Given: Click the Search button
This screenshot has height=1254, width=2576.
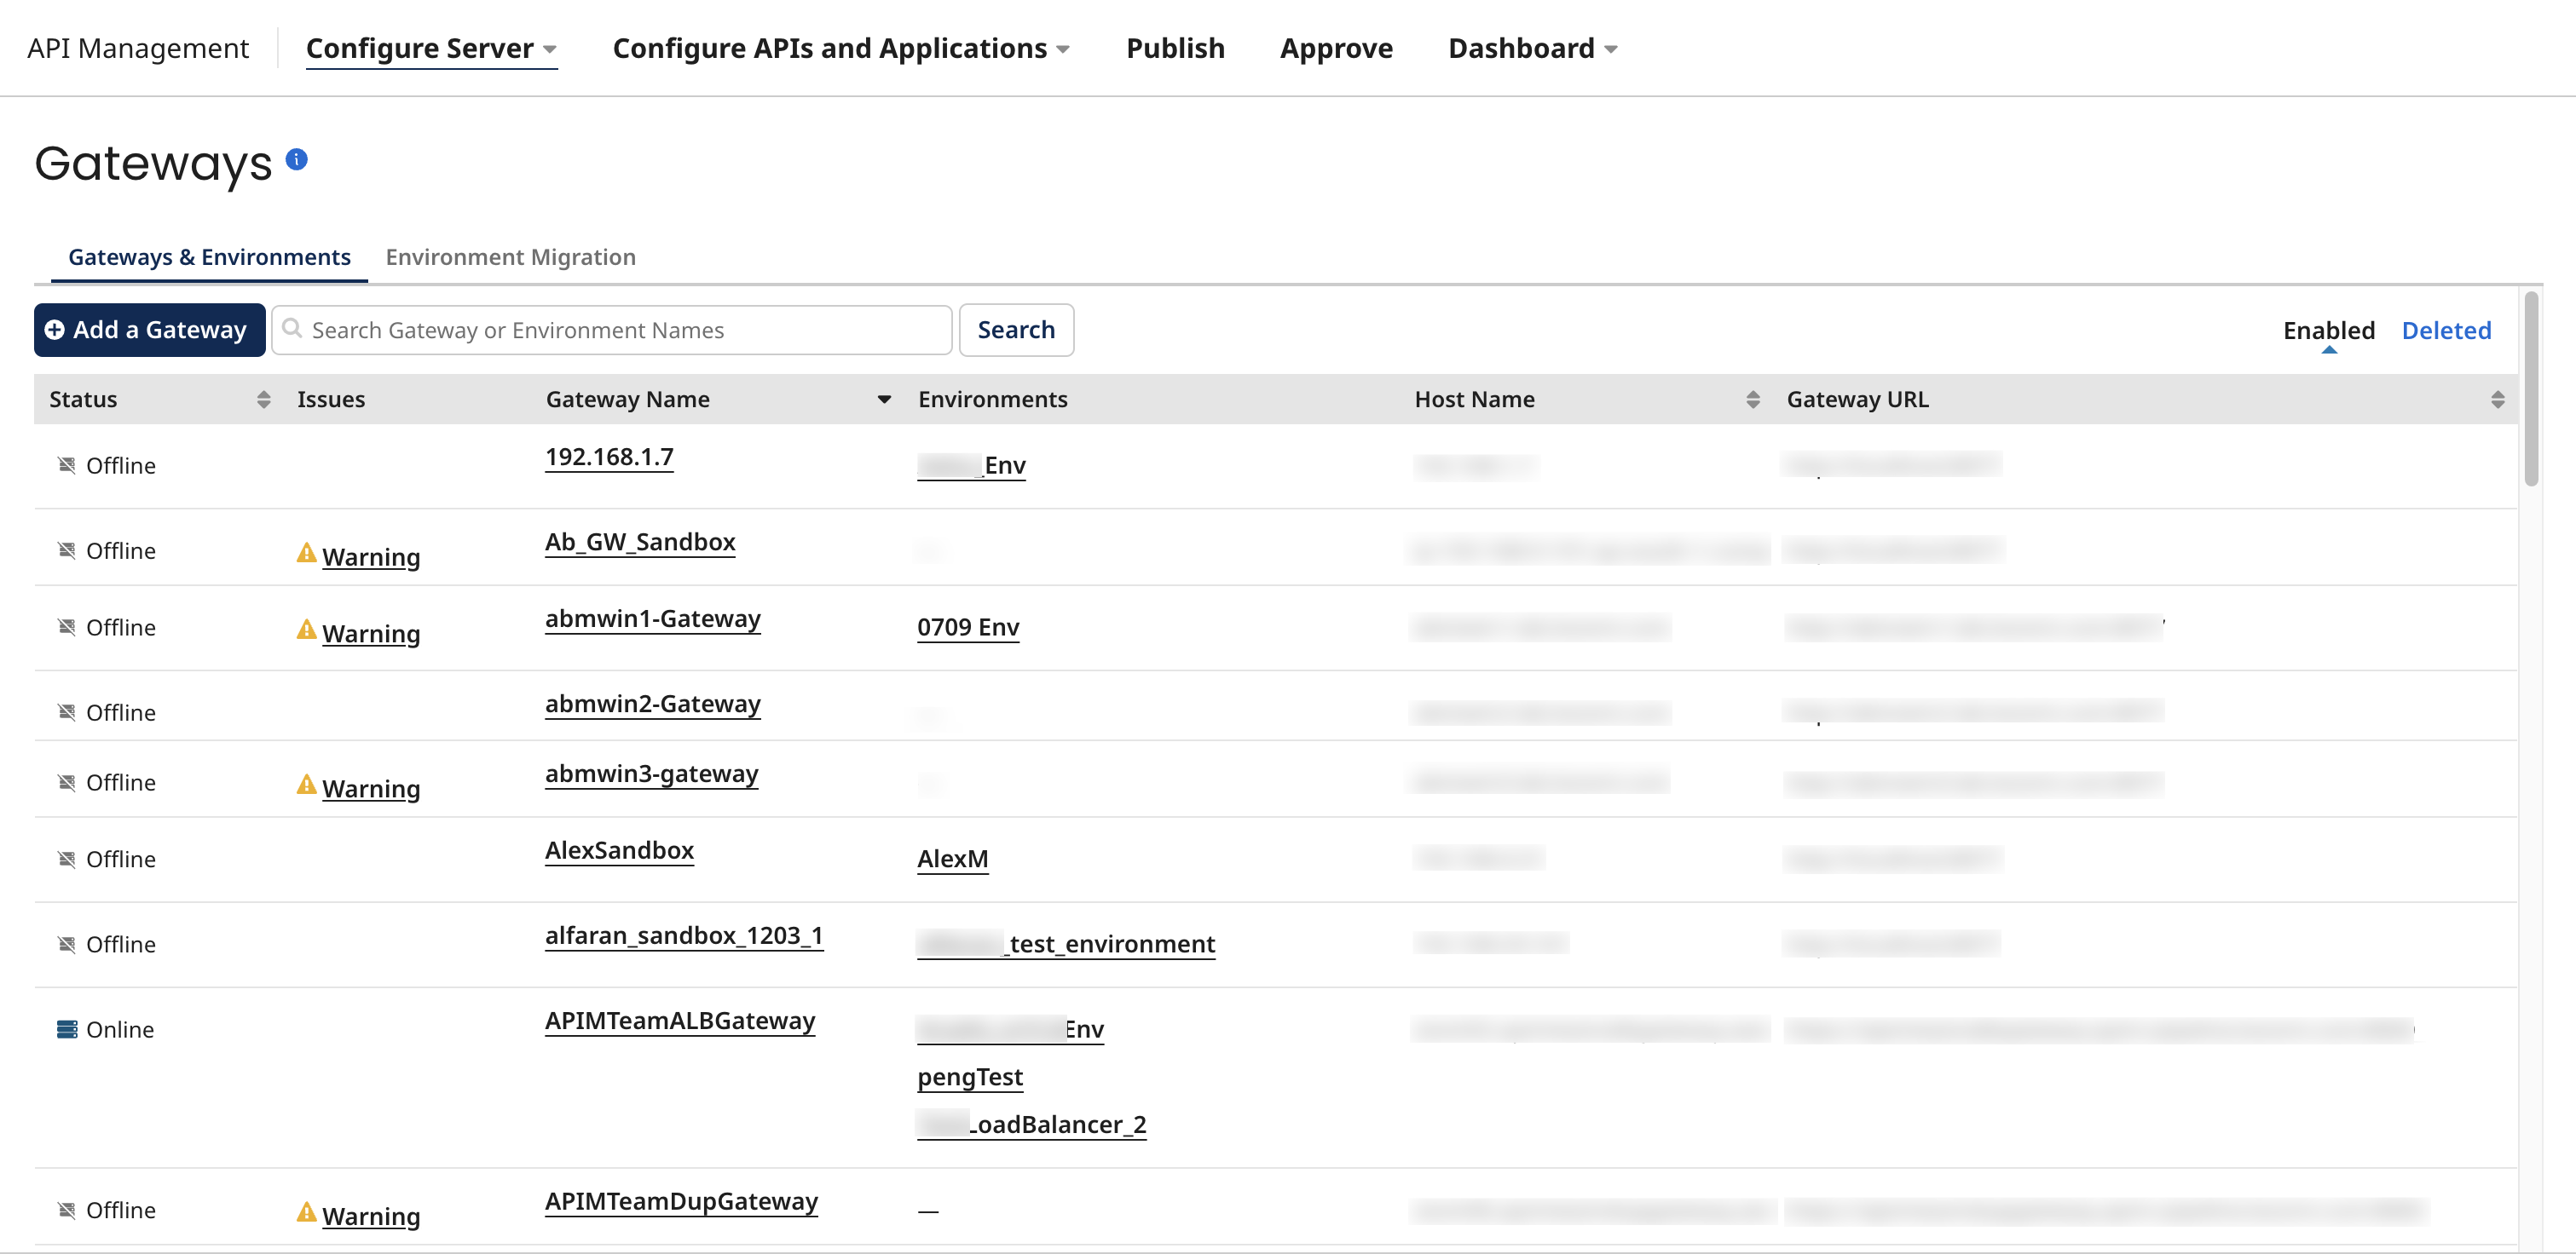Looking at the screenshot, I should click(x=1016, y=329).
